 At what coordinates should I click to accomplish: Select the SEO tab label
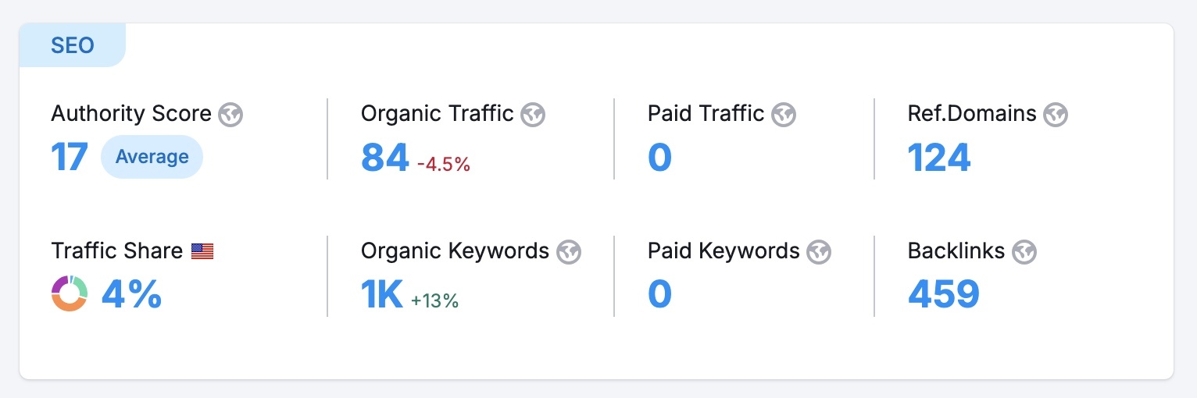[x=73, y=45]
